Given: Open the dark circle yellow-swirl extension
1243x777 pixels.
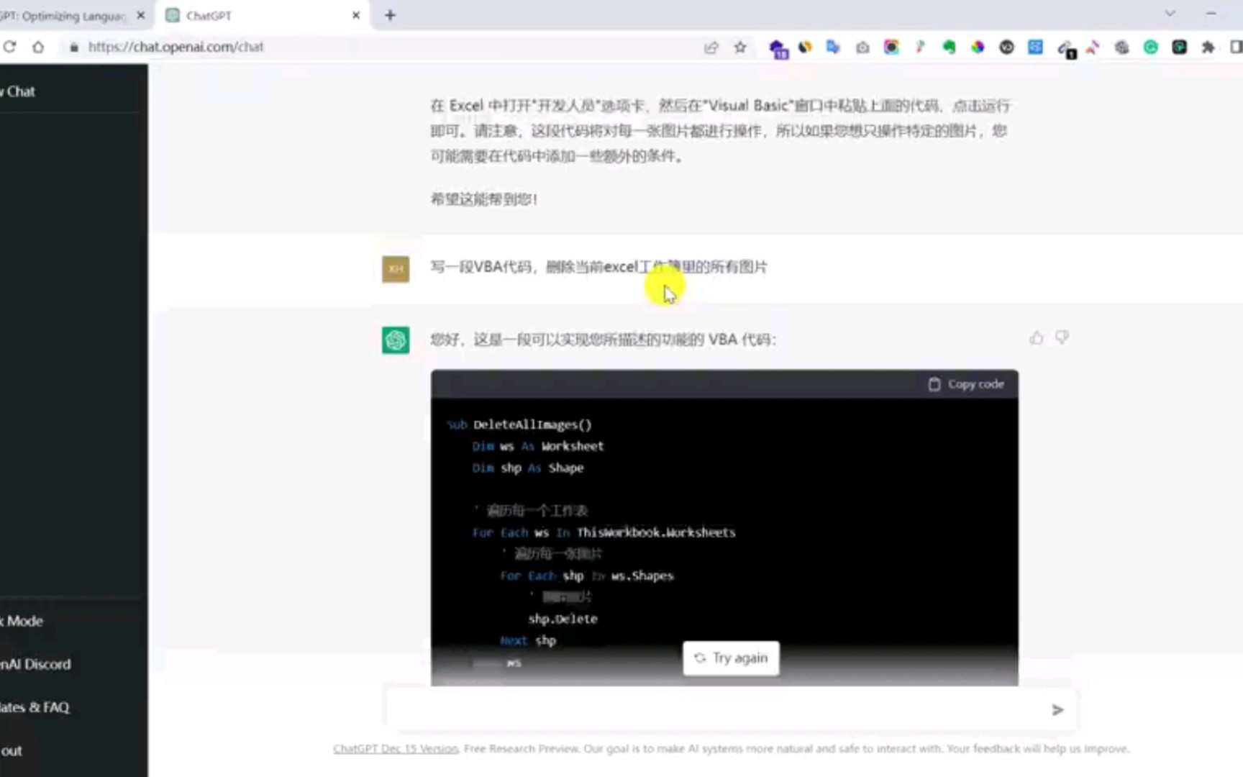Looking at the screenshot, I should (805, 47).
